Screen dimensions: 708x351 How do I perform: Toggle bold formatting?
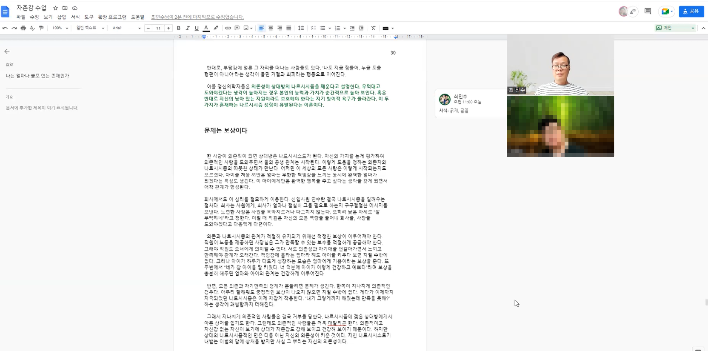coord(179,28)
